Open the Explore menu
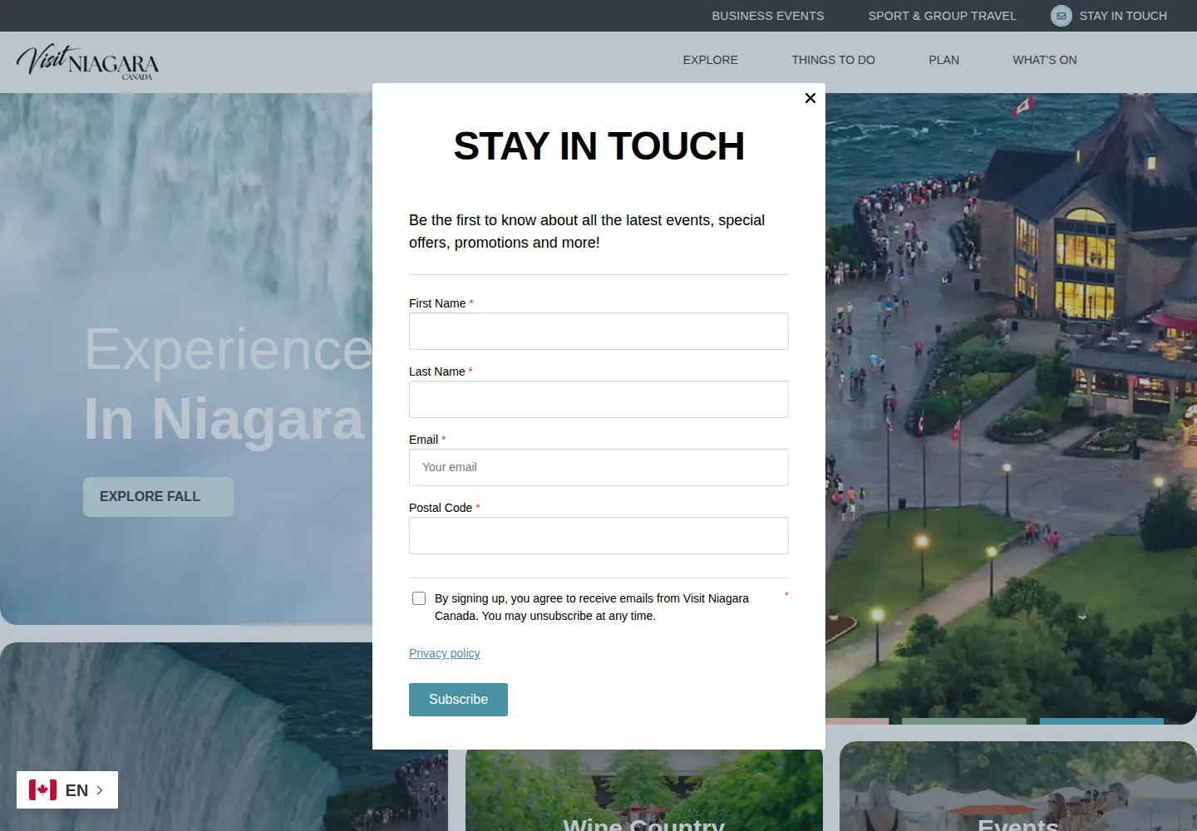The height and width of the screenshot is (831, 1197). 711,60
